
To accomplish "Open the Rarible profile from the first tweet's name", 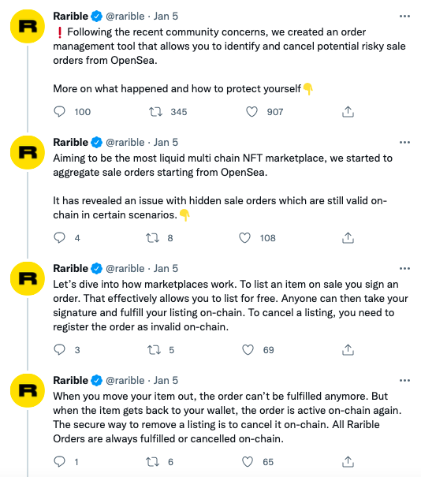I will 71,16.
